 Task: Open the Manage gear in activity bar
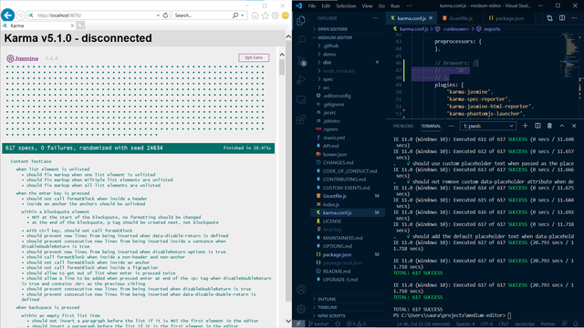301,309
